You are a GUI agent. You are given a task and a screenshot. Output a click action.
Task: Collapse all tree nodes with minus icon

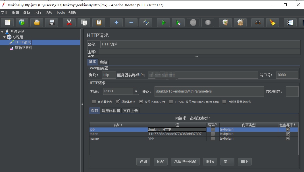click(x=131, y=22)
